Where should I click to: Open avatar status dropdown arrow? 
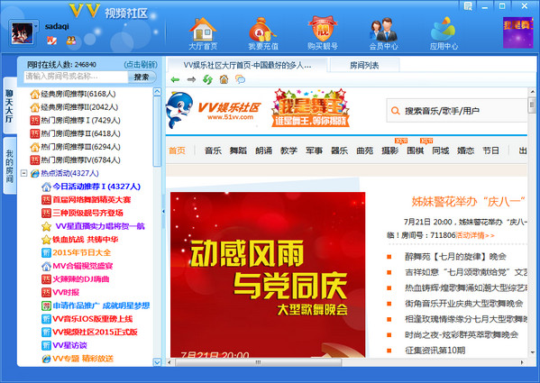36,26
